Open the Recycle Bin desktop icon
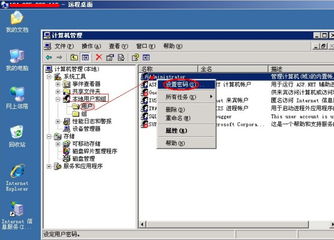 pyautogui.click(x=17, y=136)
